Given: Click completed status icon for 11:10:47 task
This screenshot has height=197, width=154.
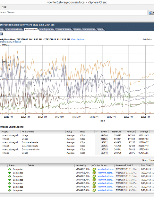Looking at the screenshot, I should click(x=10, y=183).
